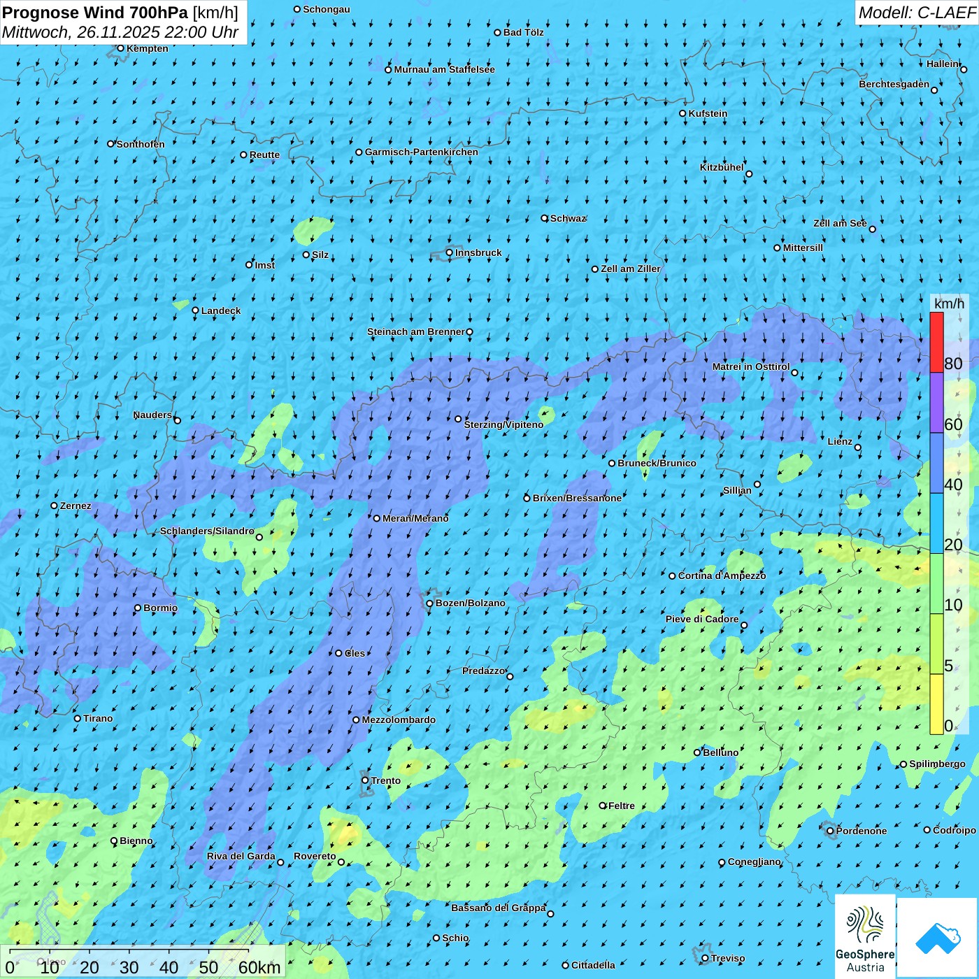Click the 'Cortina d'Ampezzo' label
This screenshot has height=979, width=979.
722,576
